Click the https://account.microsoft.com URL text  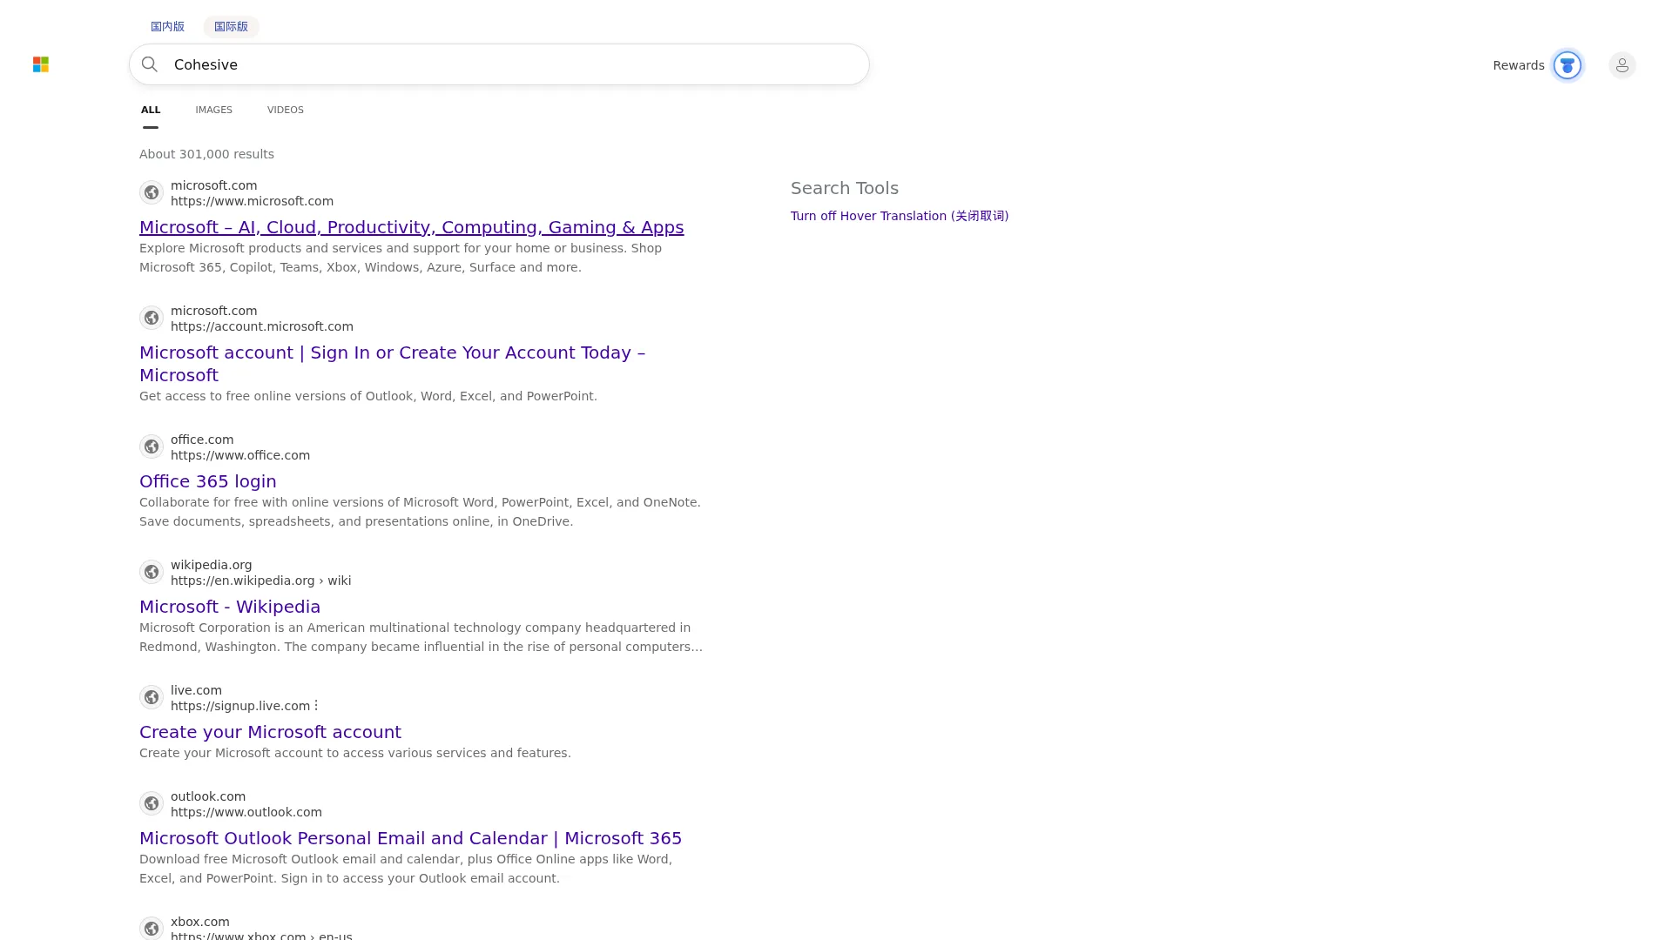click(x=262, y=326)
